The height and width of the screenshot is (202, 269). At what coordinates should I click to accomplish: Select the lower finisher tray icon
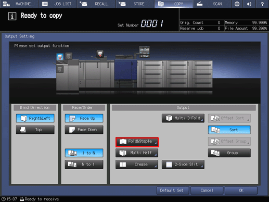tap(60, 69)
